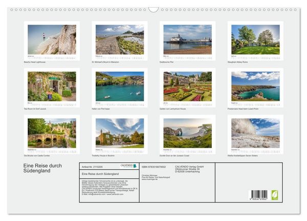
Task: Open the St. Michael's Mount thumbnail
Action: click(x=120, y=39)
